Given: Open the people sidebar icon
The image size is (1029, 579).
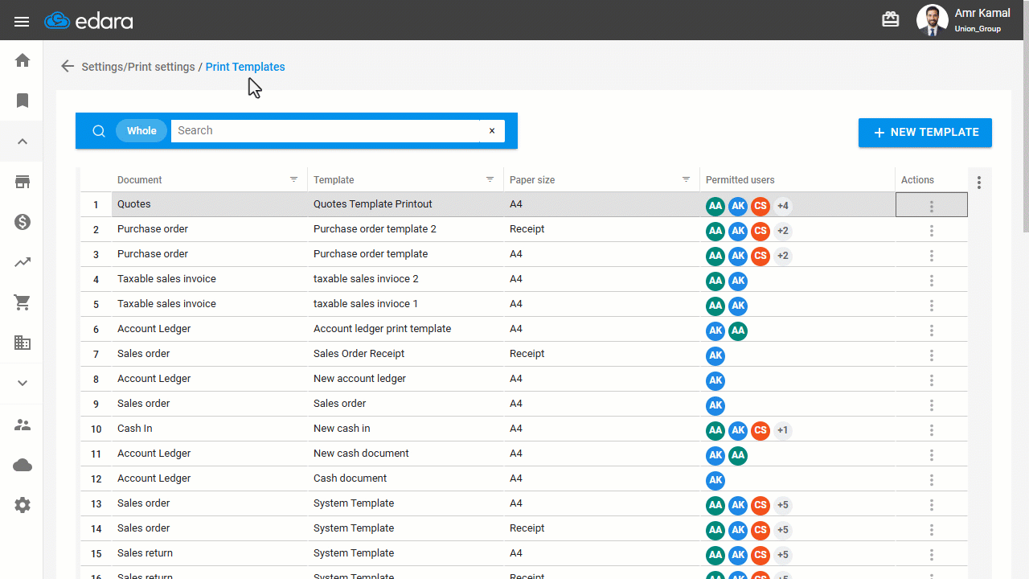Looking at the screenshot, I should coord(23,425).
